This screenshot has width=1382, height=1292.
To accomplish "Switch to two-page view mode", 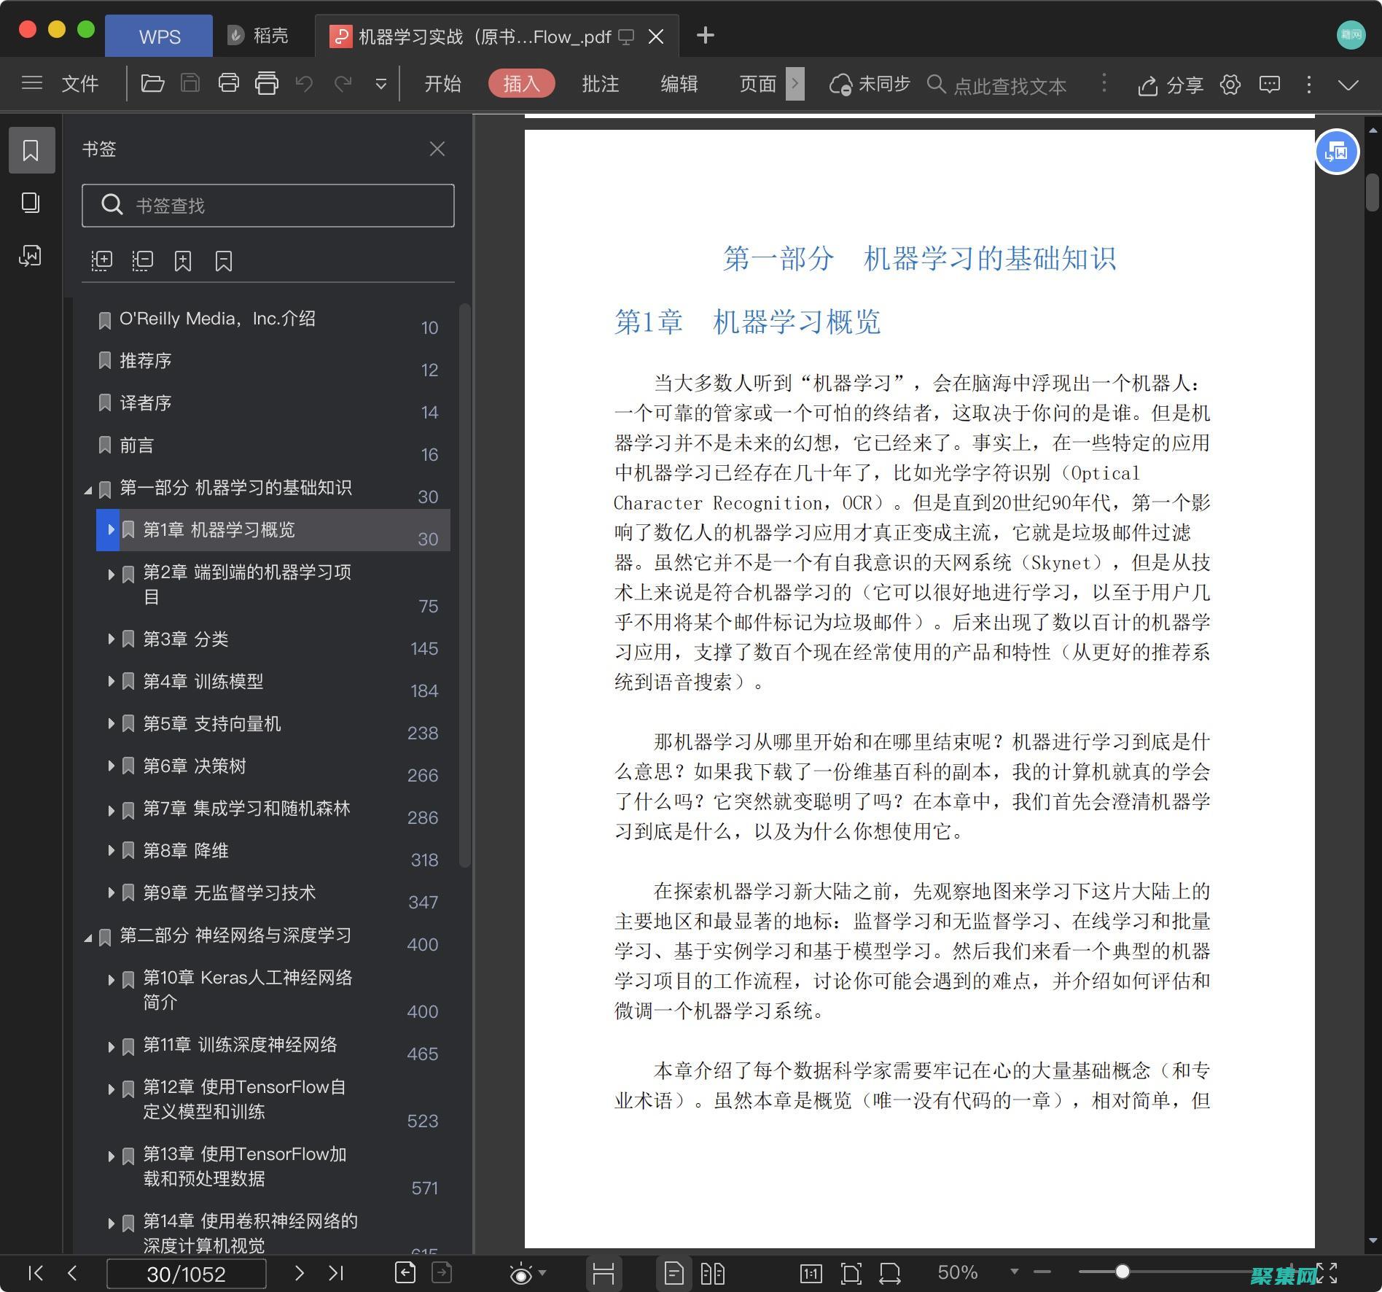I will (x=712, y=1273).
